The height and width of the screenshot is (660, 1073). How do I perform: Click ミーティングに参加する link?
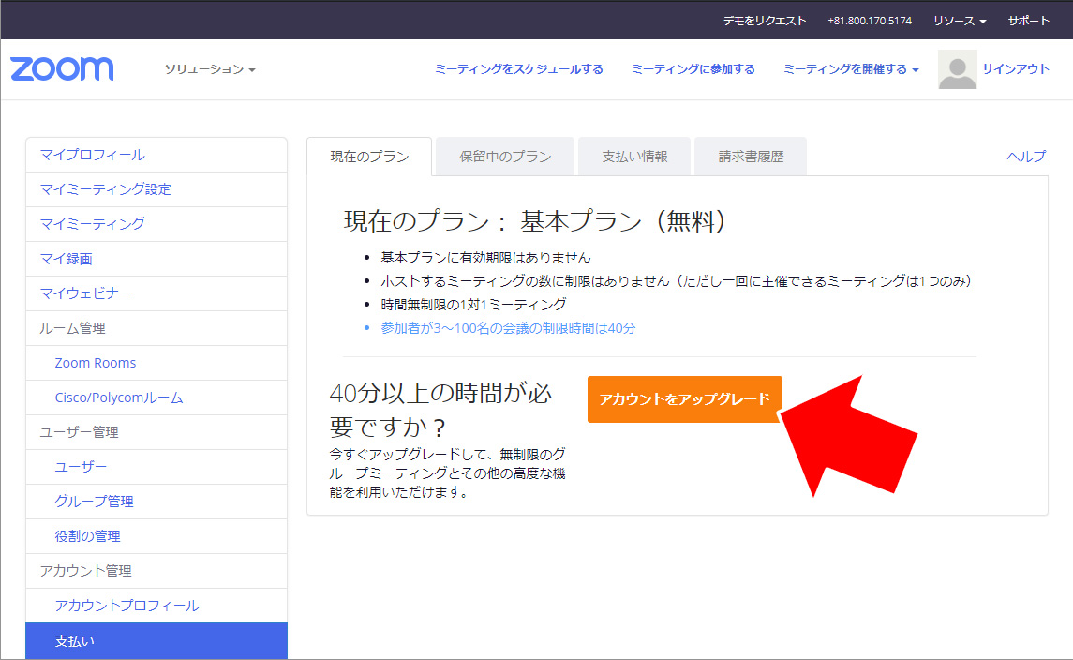tap(693, 69)
